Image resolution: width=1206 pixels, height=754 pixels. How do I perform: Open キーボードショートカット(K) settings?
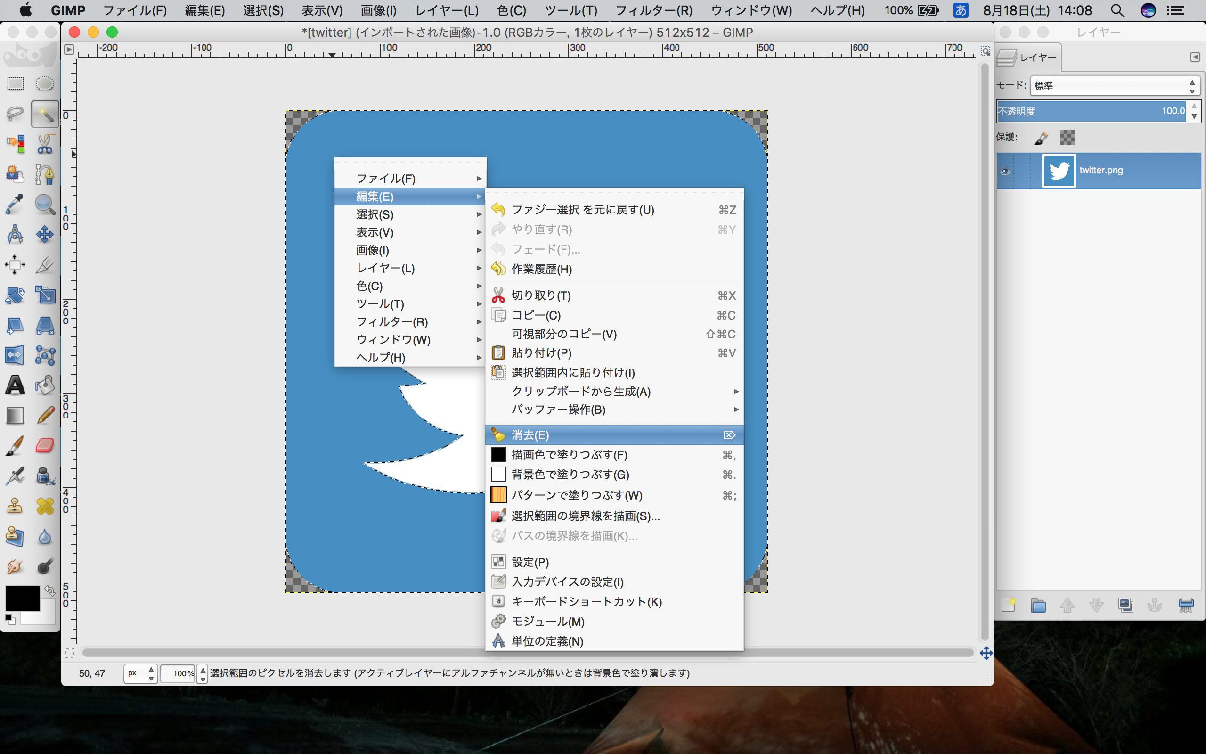click(x=614, y=602)
